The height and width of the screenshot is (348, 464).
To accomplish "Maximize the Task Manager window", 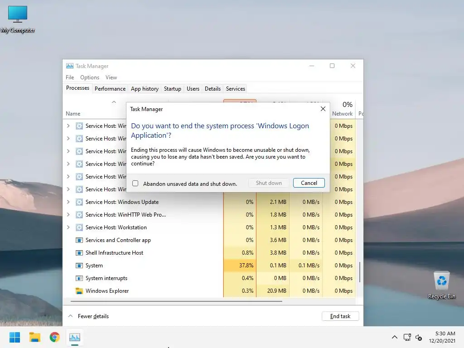I will pyautogui.click(x=332, y=66).
